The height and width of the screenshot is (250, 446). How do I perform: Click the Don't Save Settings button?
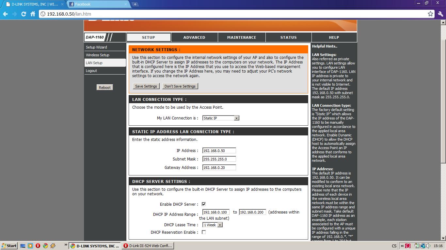click(x=180, y=86)
